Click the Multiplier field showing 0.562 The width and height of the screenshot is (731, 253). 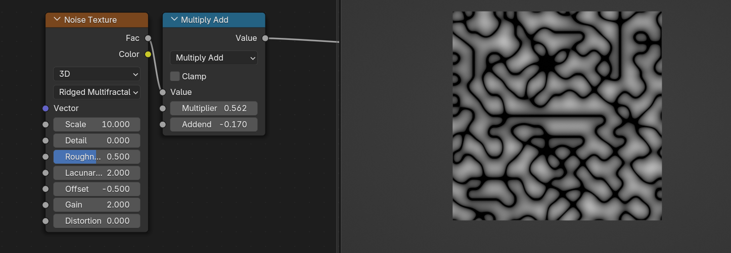pyautogui.click(x=214, y=108)
